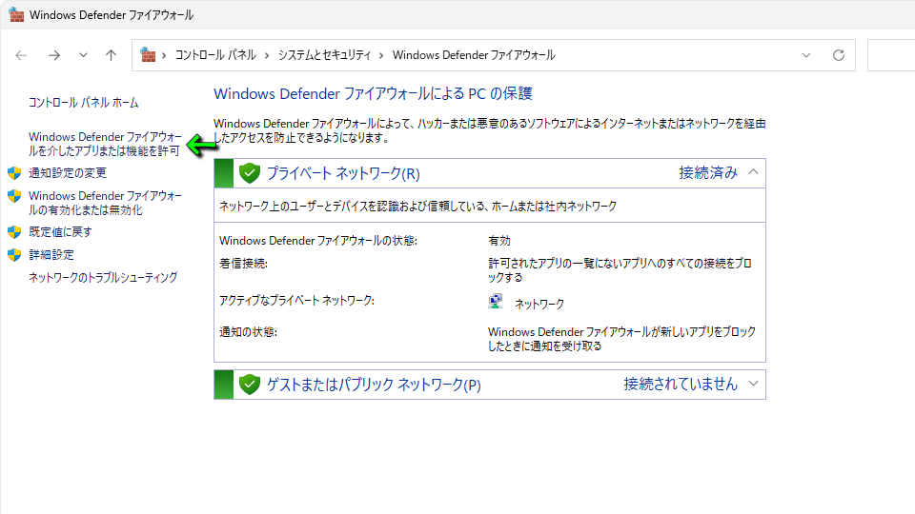The height and width of the screenshot is (514, 915).
Task: Click the firewall icon in address bar
Action: 149,55
